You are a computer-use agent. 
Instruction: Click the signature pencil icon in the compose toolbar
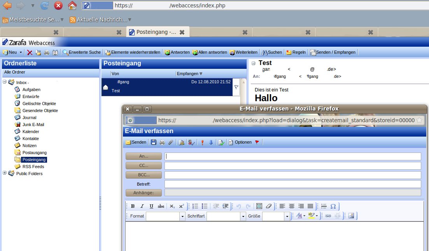(181, 142)
